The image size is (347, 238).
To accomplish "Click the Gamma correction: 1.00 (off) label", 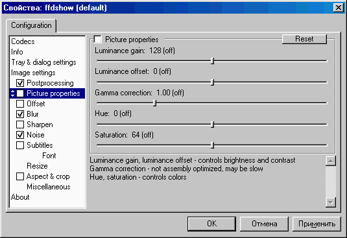I will pyautogui.click(x=139, y=93).
